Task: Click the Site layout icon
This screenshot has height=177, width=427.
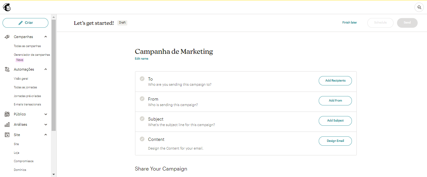Action: click(7, 135)
